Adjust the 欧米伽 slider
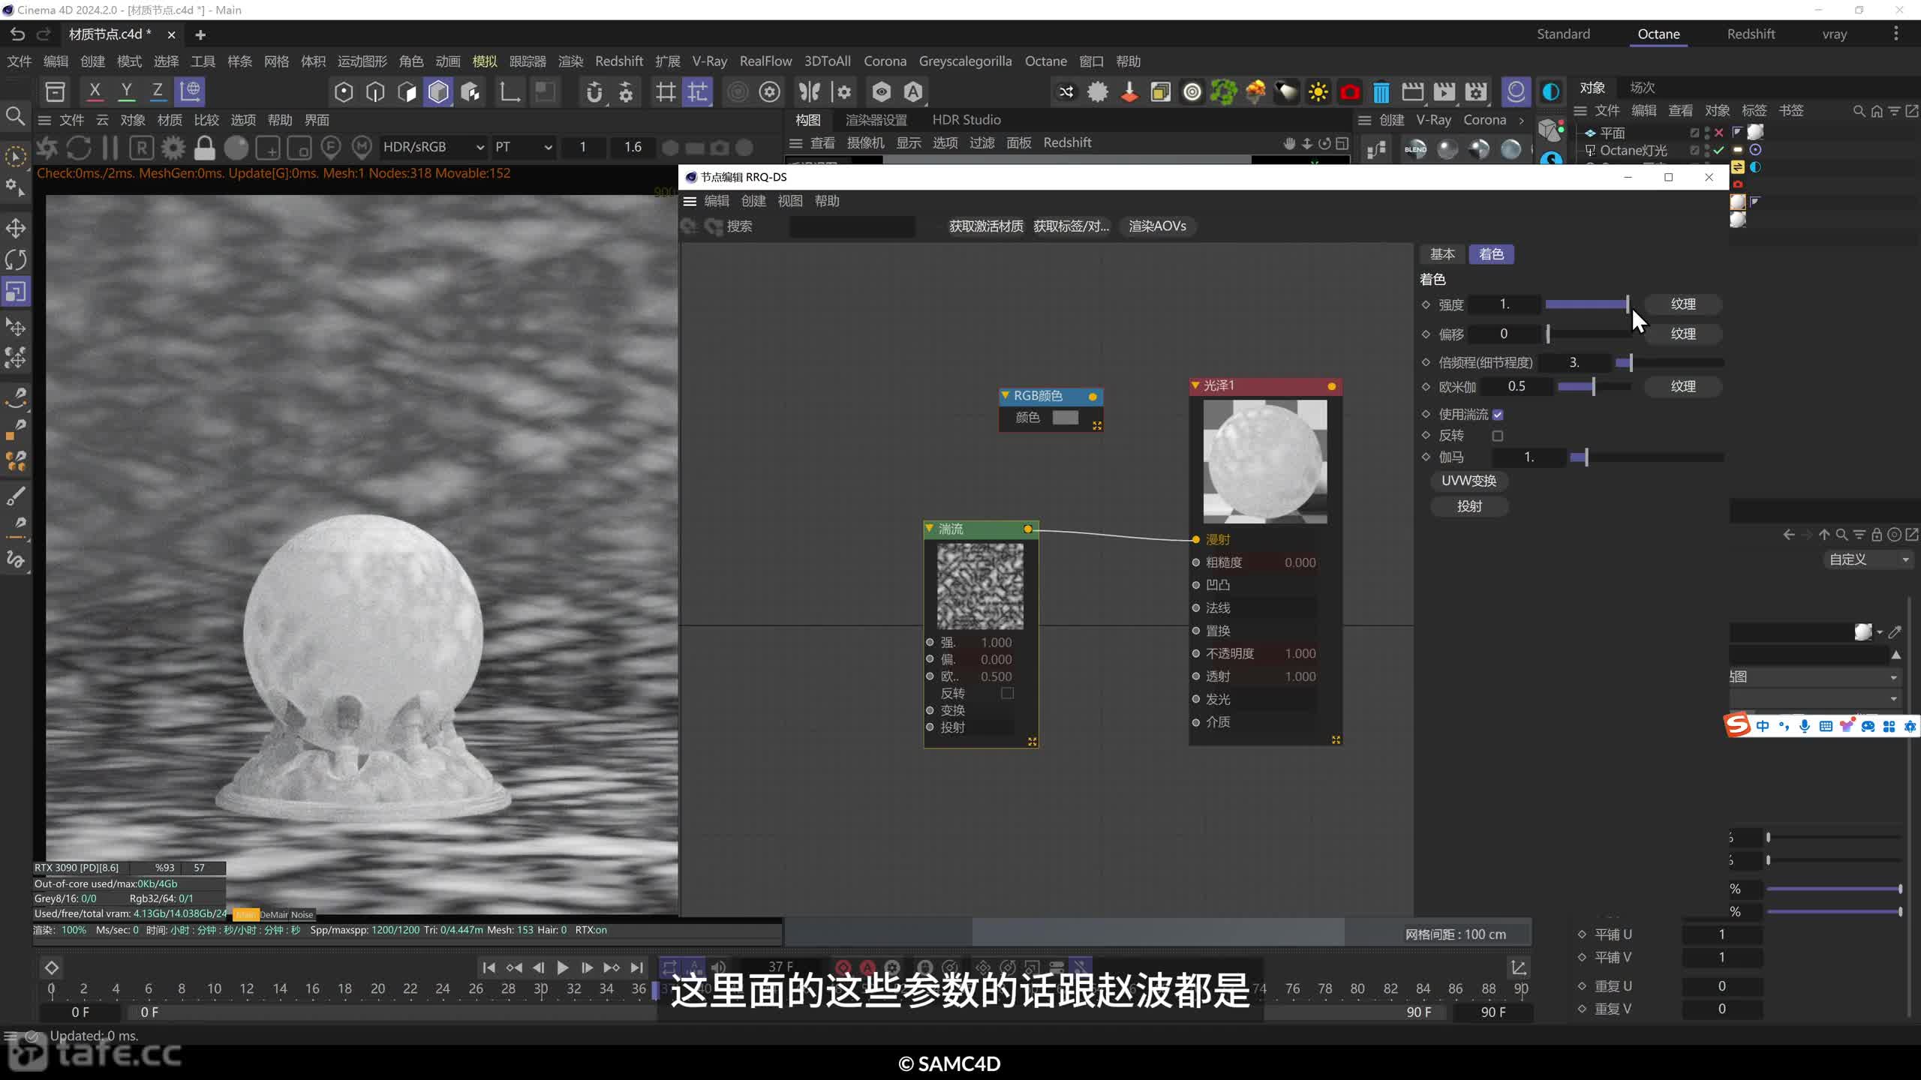The image size is (1921, 1080). click(x=1594, y=386)
